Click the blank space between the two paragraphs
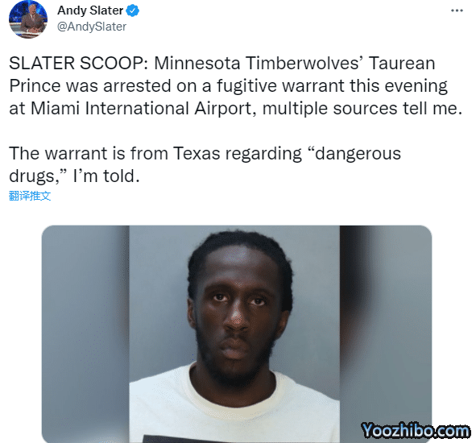Viewport: 476px width, 443px height. click(235, 130)
